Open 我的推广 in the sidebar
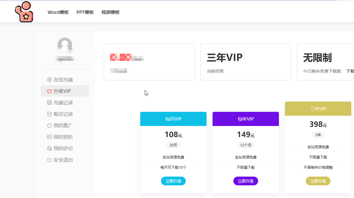This screenshot has width=354, height=198. pyautogui.click(x=65, y=126)
